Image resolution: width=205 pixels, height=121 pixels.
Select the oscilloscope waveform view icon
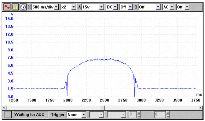point(7,7)
